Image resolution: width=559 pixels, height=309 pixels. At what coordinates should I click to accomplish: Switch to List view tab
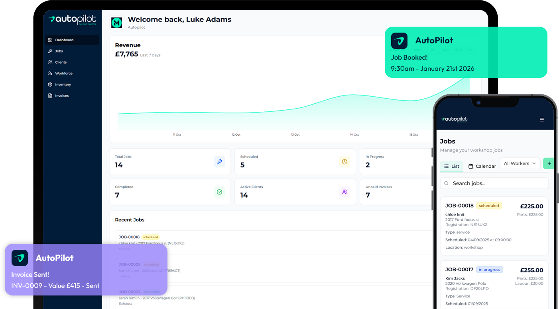point(452,166)
